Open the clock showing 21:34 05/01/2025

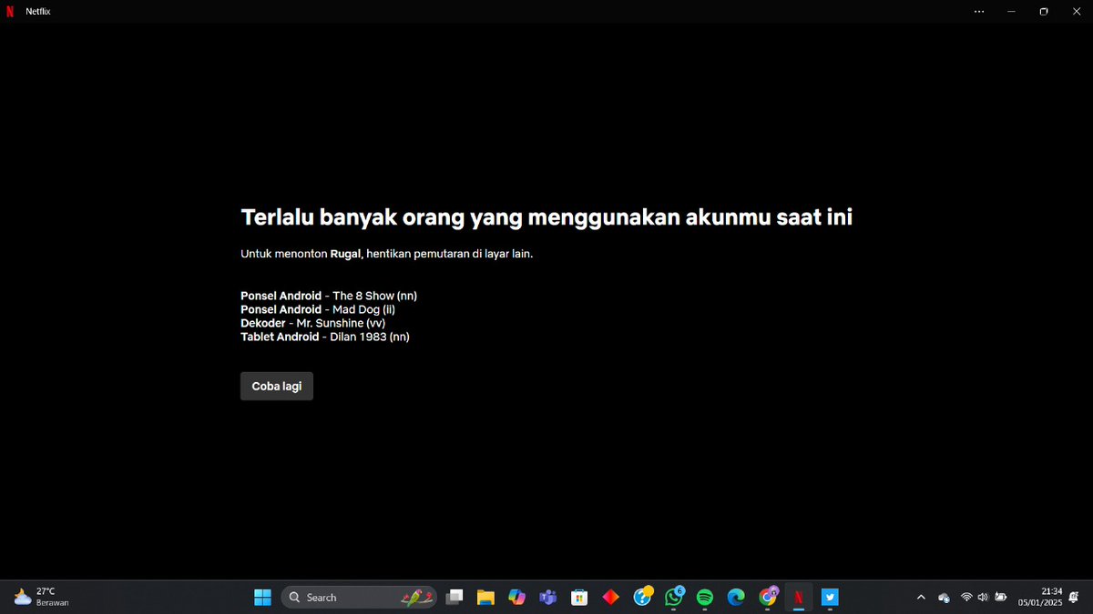[1040, 597]
